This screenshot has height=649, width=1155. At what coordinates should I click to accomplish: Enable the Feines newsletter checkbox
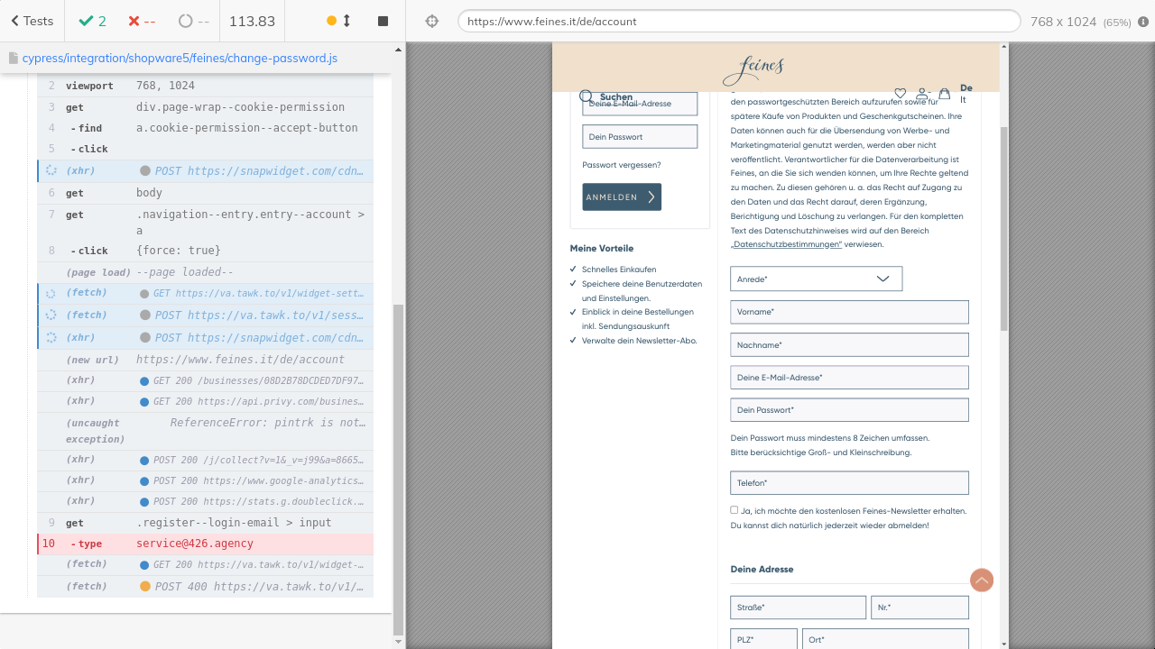point(735,510)
